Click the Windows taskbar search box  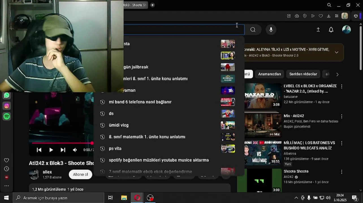(59, 198)
